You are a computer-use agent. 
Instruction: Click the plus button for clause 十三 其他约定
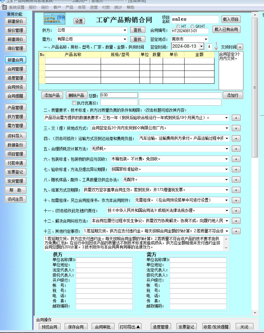tap(236, 231)
